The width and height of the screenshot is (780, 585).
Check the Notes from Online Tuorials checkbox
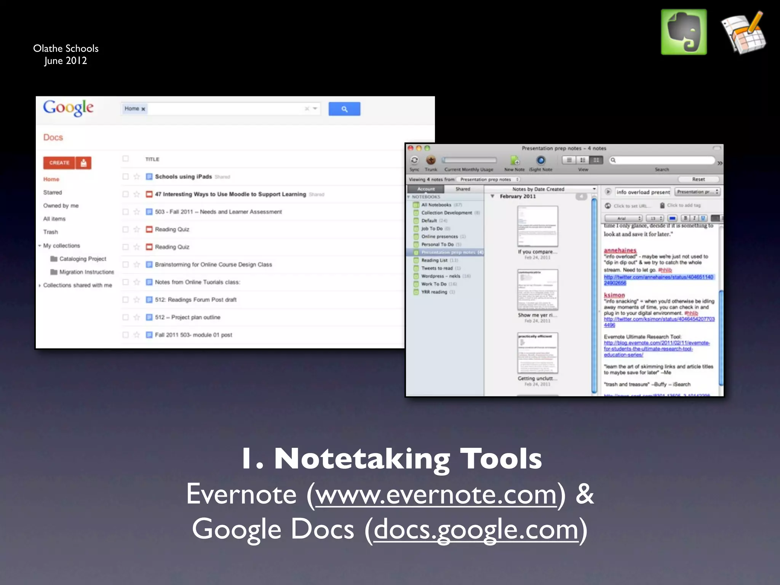(x=125, y=282)
